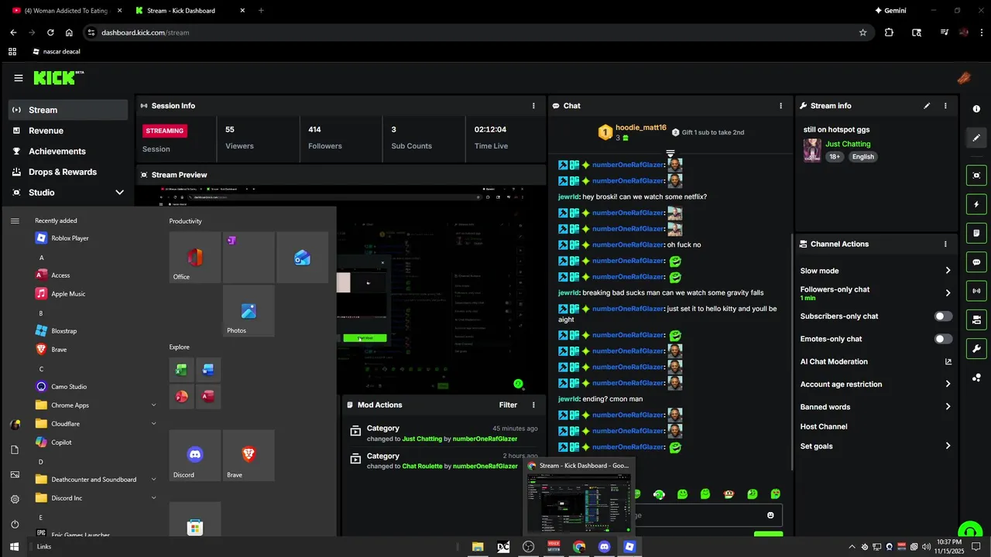This screenshot has height=557, width=991.
Task: Click Filter in Mod Actions
Action: [x=508, y=405]
